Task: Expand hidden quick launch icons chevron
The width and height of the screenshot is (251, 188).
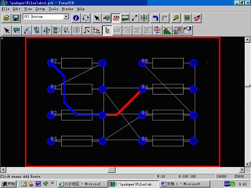Action: (52, 183)
